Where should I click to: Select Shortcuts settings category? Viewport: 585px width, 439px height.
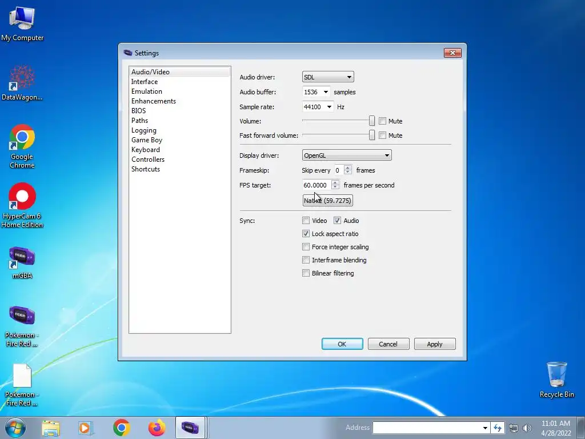[180, 169]
